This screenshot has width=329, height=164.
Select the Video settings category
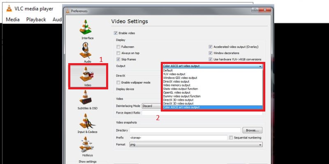tap(88, 76)
